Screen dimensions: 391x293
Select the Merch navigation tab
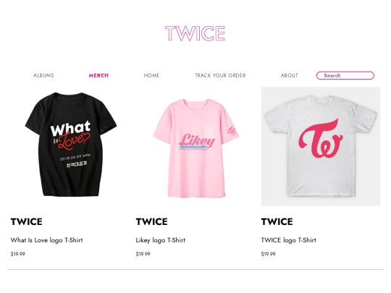(x=98, y=75)
